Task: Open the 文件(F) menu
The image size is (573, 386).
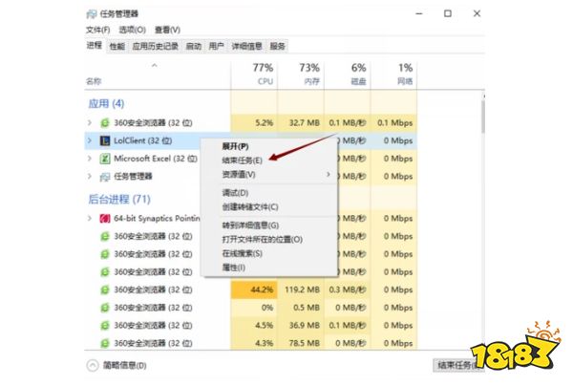Action: pyautogui.click(x=98, y=30)
